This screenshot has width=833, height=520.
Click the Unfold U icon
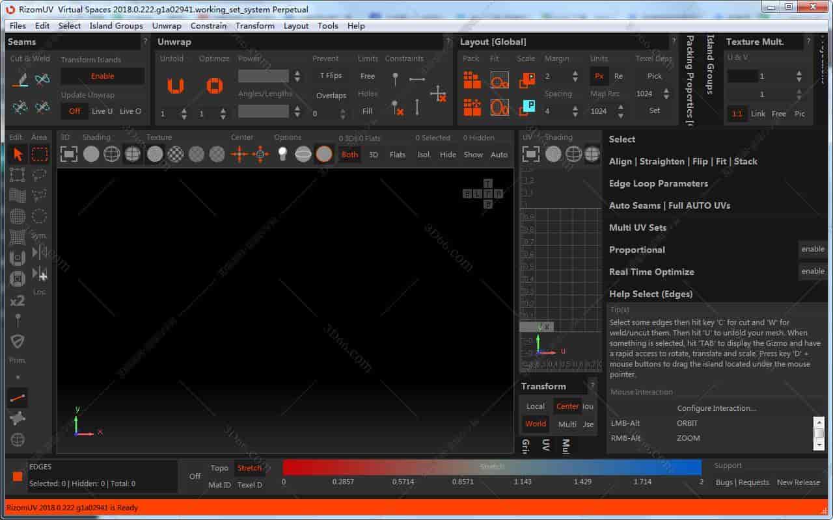click(x=174, y=86)
